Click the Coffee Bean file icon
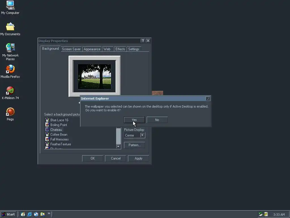This screenshot has width=290, height=218. coord(47,134)
